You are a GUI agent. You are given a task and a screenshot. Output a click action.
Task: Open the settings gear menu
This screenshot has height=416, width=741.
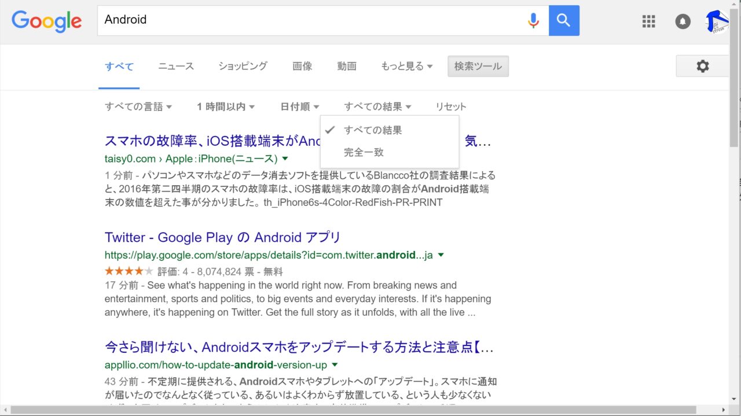pos(702,67)
